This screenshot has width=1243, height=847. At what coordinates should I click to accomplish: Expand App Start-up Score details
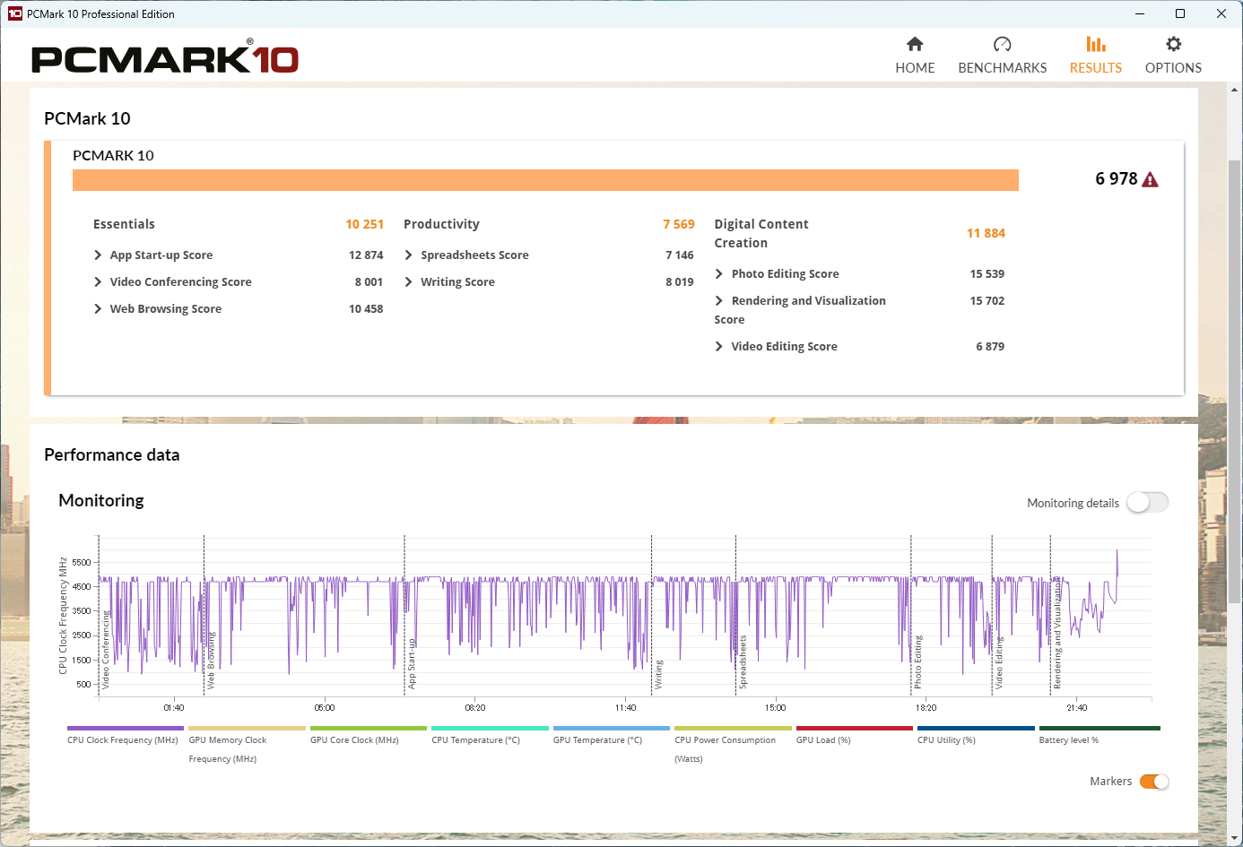pyautogui.click(x=98, y=255)
